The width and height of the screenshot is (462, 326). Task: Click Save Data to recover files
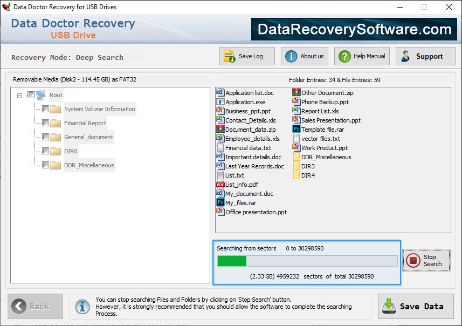415,306
